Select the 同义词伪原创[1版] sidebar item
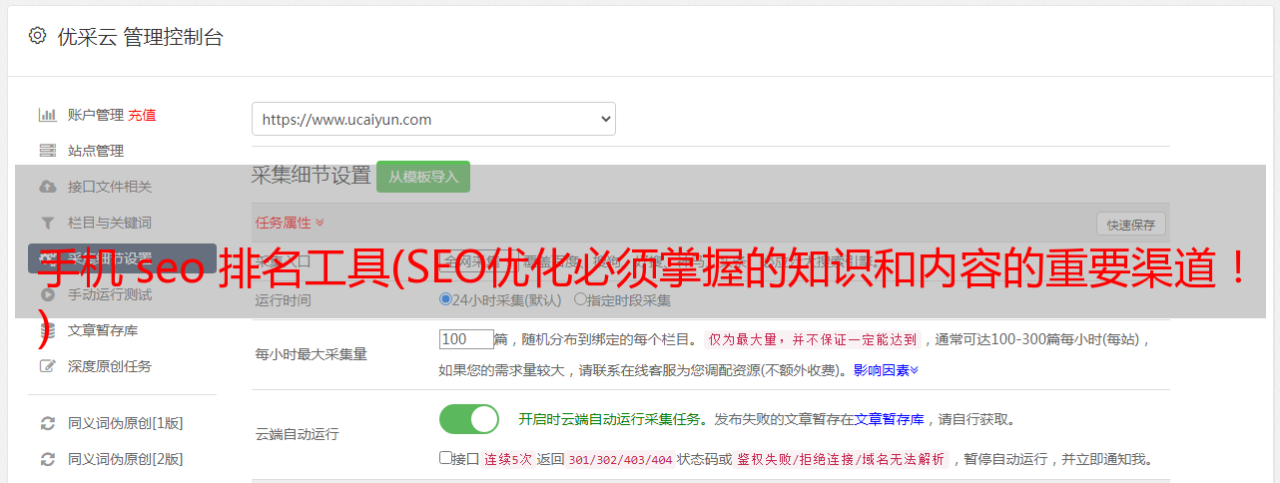This screenshot has width=1280, height=483. click(x=125, y=423)
